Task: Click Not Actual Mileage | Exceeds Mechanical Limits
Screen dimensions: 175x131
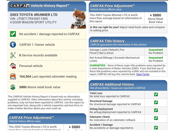Action: click(115, 59)
